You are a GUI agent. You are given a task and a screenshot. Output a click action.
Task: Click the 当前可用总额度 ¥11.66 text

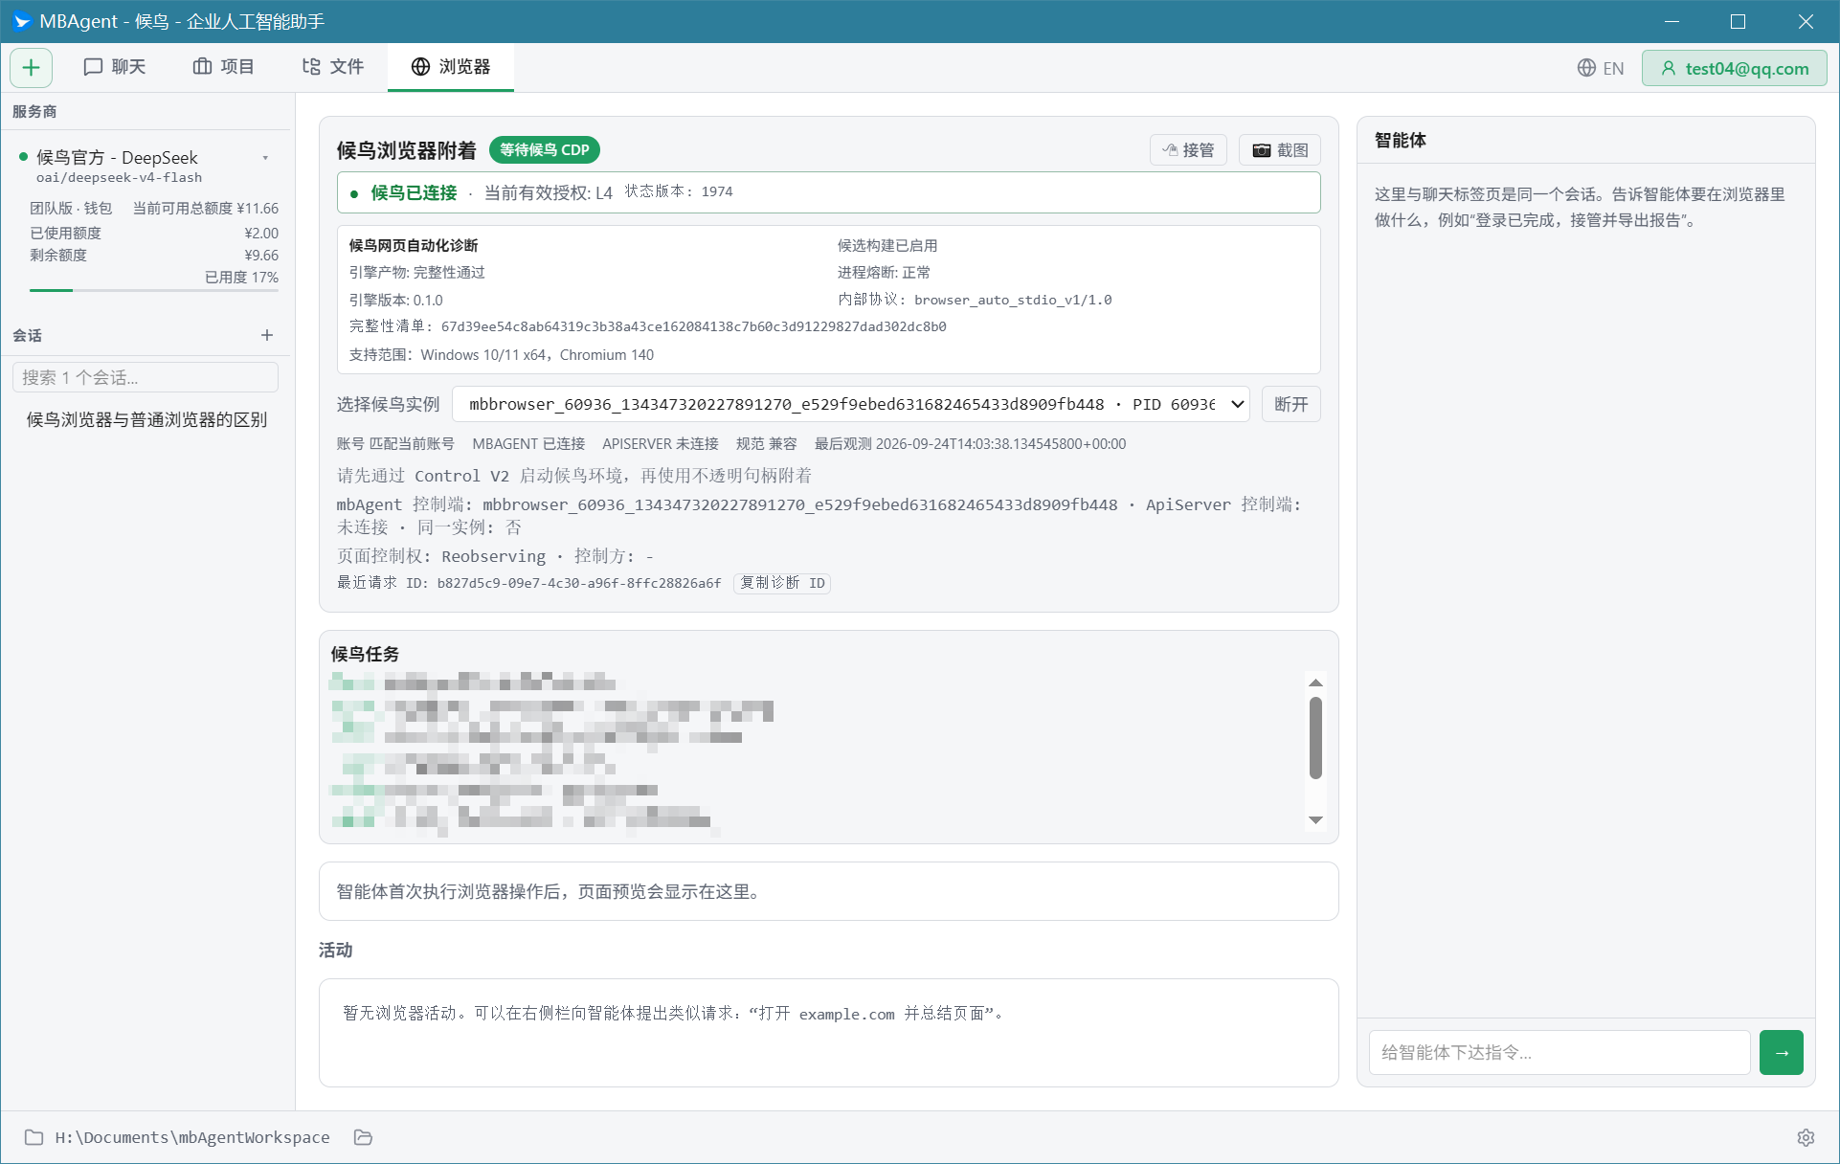pyautogui.click(x=205, y=209)
